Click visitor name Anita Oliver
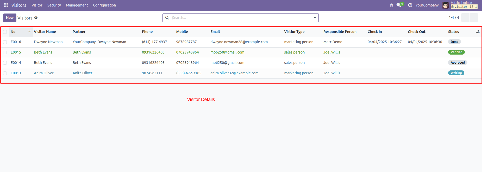 (x=44, y=73)
